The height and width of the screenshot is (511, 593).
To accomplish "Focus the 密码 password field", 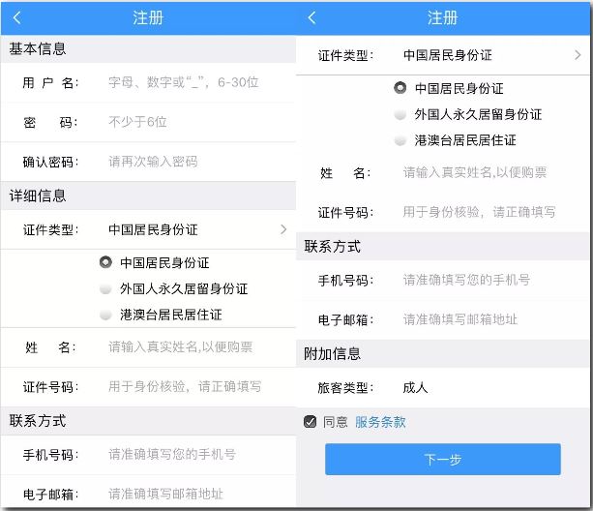I will [x=184, y=122].
